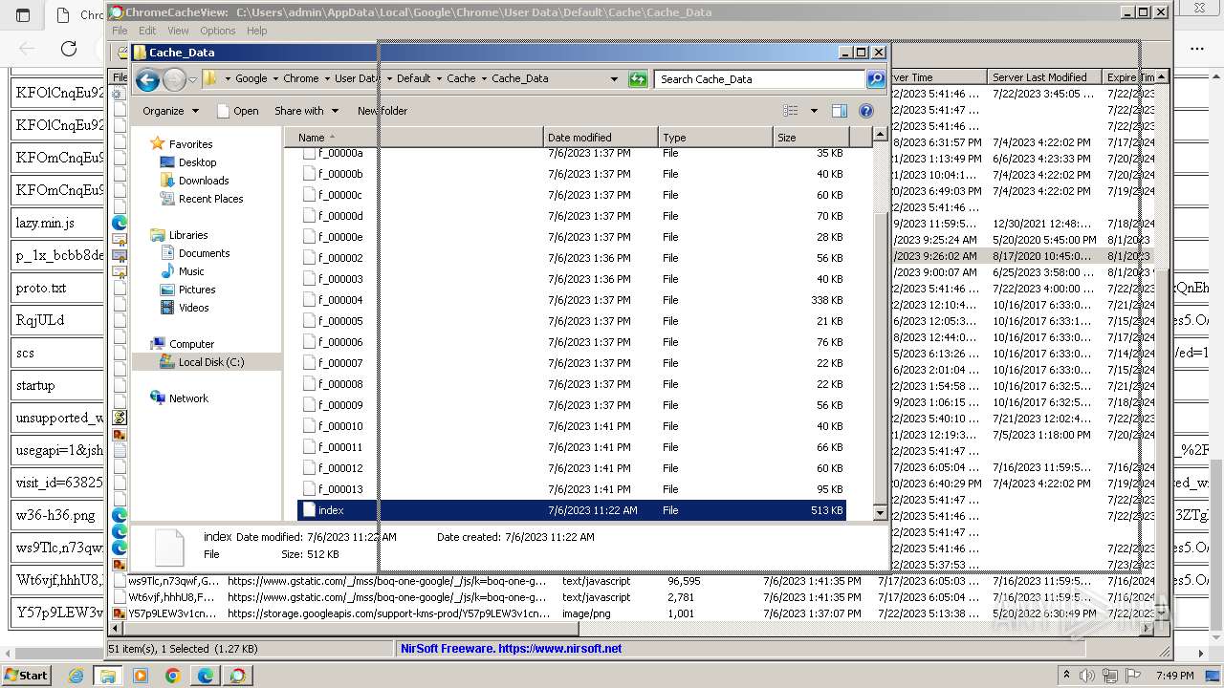Sort by Server Last Modified column
The height and width of the screenshot is (688, 1224).
[1044, 77]
